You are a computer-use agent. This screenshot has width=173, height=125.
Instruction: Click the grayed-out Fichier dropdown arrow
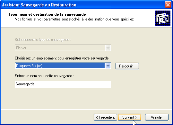108,48
